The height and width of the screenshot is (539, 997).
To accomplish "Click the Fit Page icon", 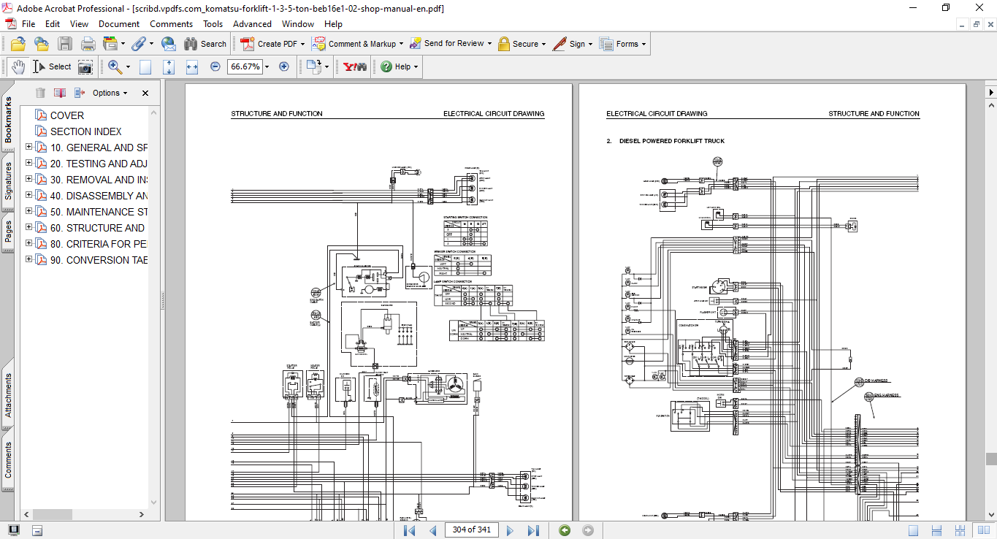I will (x=169, y=66).
